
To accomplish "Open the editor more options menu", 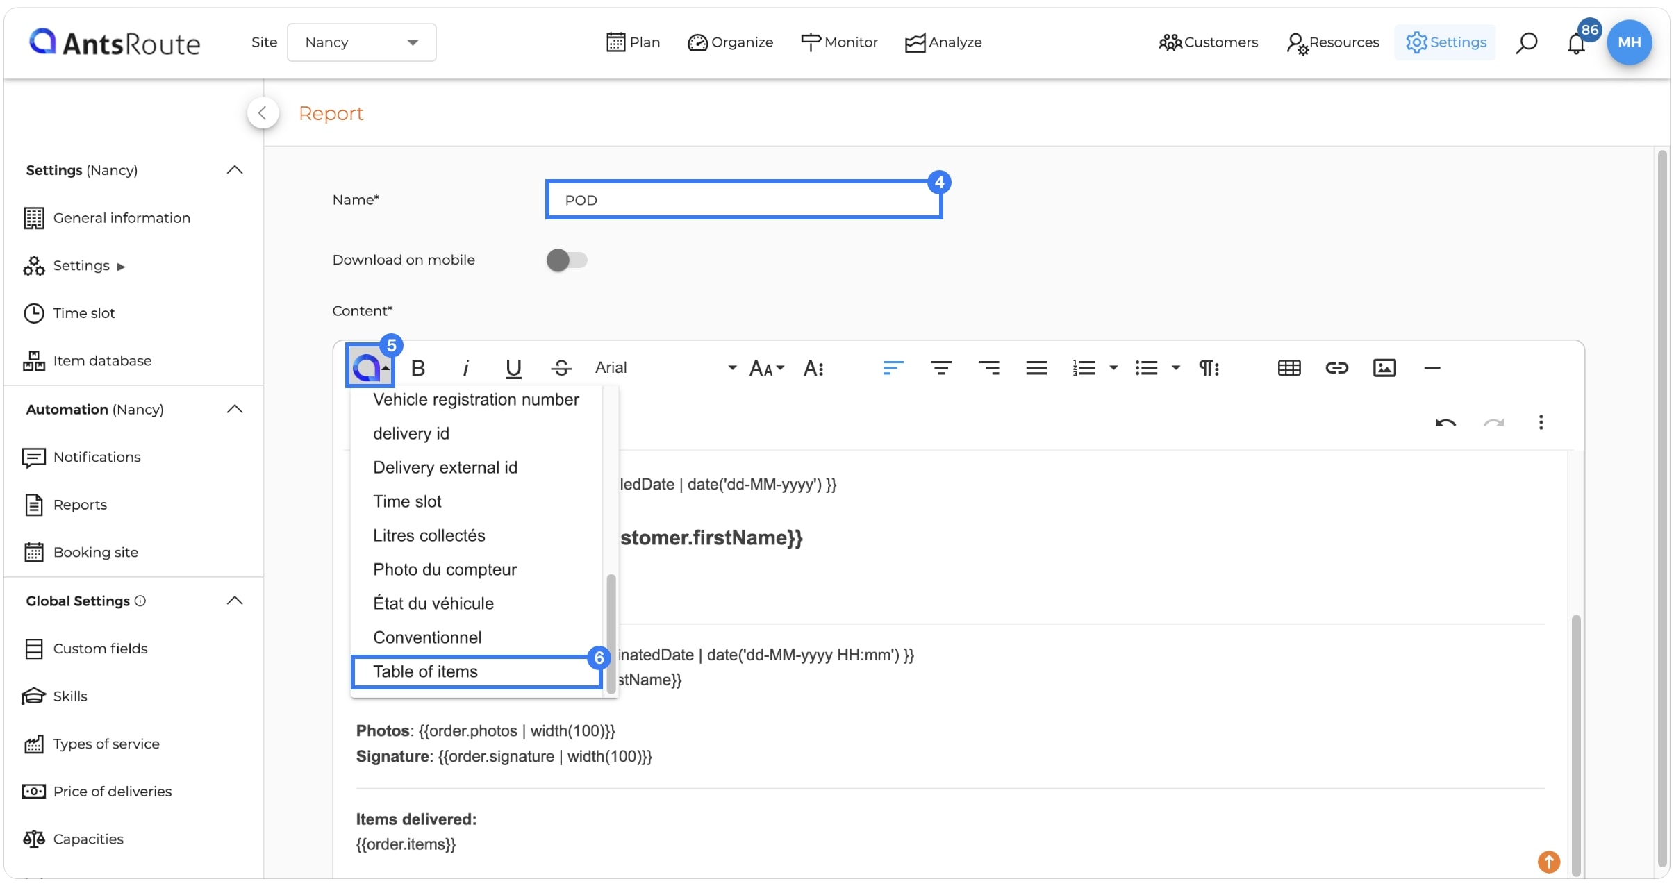I will [x=1541, y=422].
